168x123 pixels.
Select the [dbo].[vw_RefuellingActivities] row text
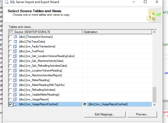point(37,90)
